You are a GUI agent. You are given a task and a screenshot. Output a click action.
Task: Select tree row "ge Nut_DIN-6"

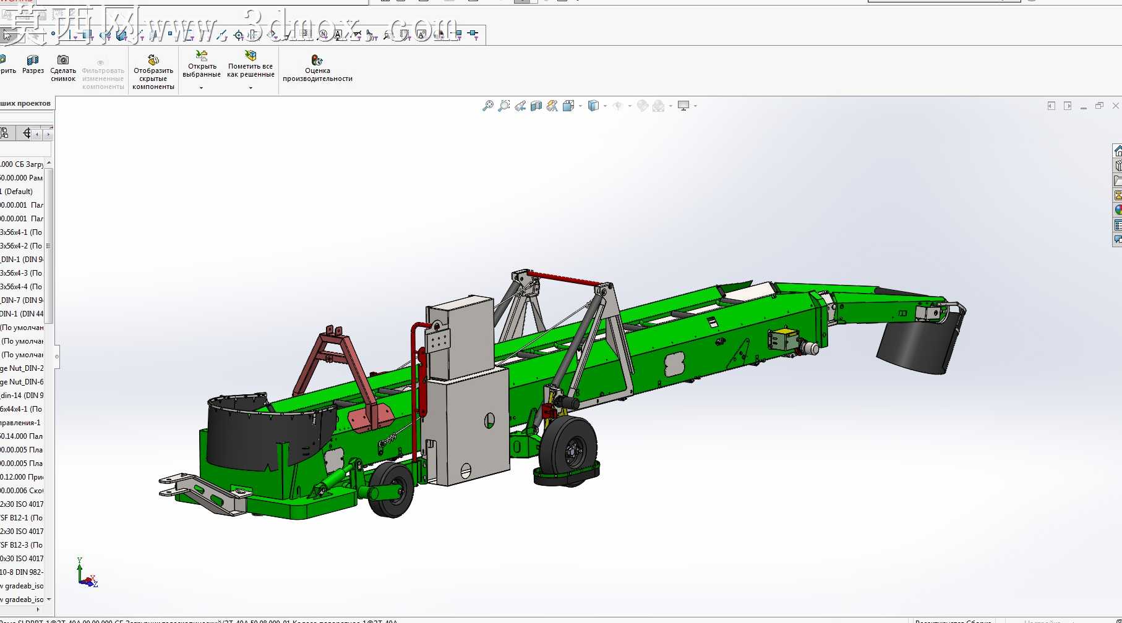(22, 382)
